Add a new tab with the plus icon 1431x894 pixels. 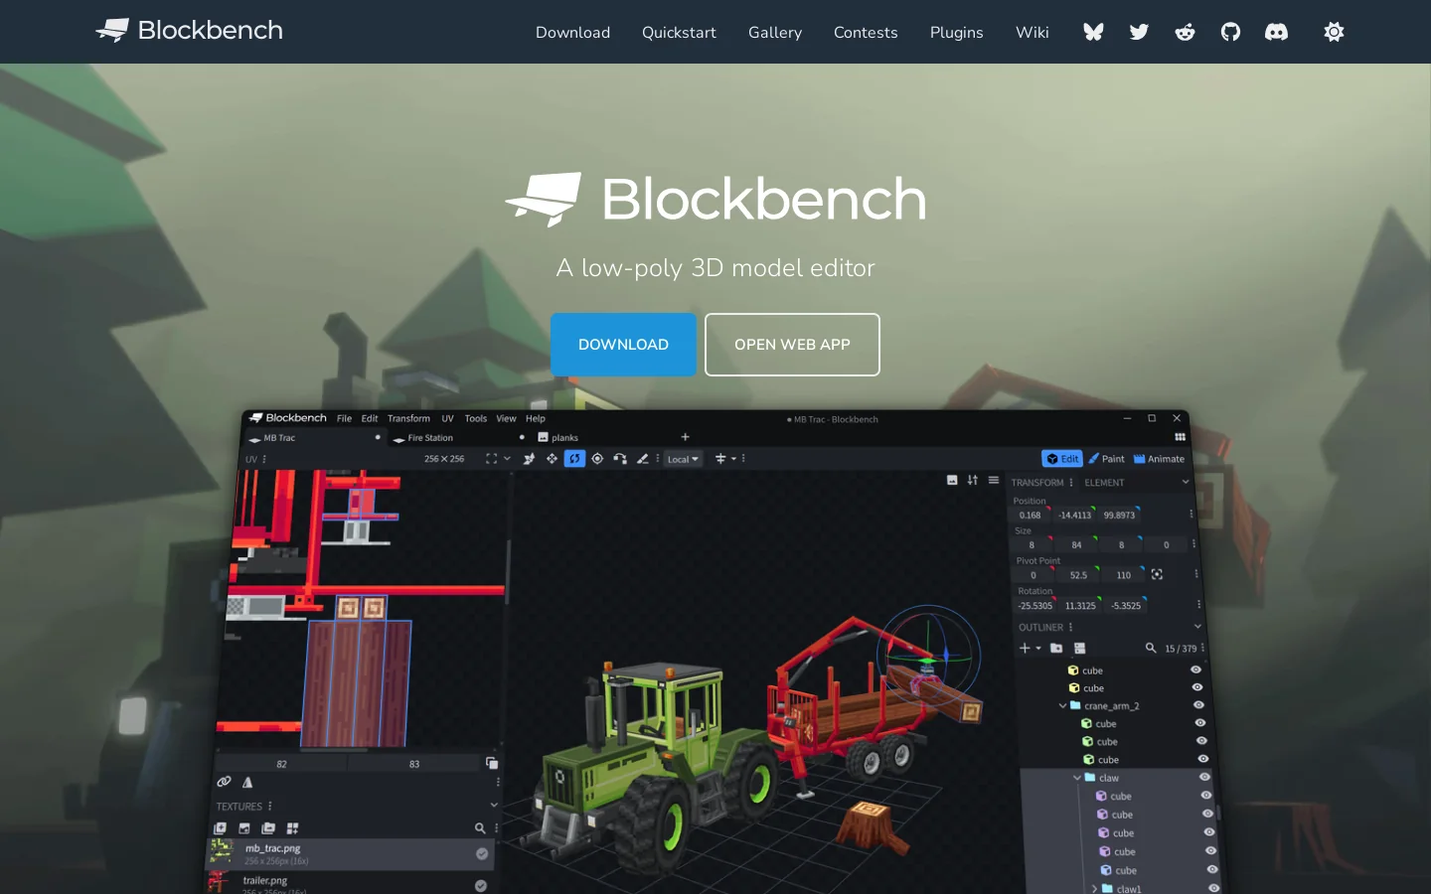685,437
